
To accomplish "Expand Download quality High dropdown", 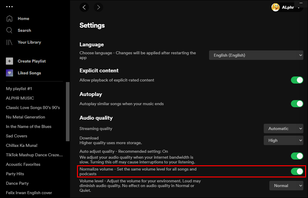I will point(283,141).
